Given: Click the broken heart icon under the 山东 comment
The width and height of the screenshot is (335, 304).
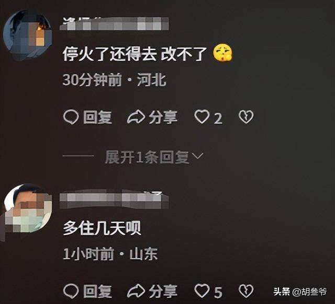Looking at the screenshot, I should [x=246, y=291].
